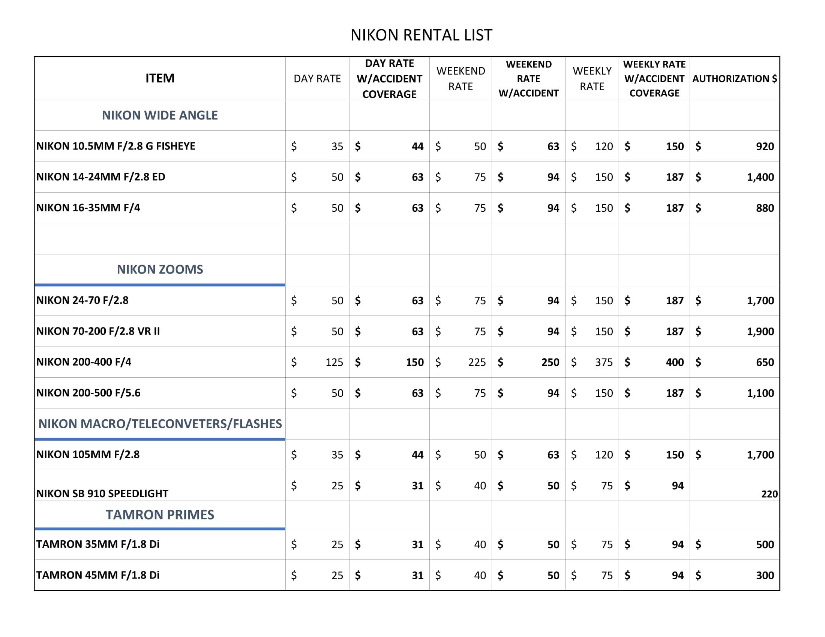Image resolution: width=825 pixels, height=637 pixels.
Task: Select the NIKON 200-400 F/4 item
Action: [x=84, y=362]
